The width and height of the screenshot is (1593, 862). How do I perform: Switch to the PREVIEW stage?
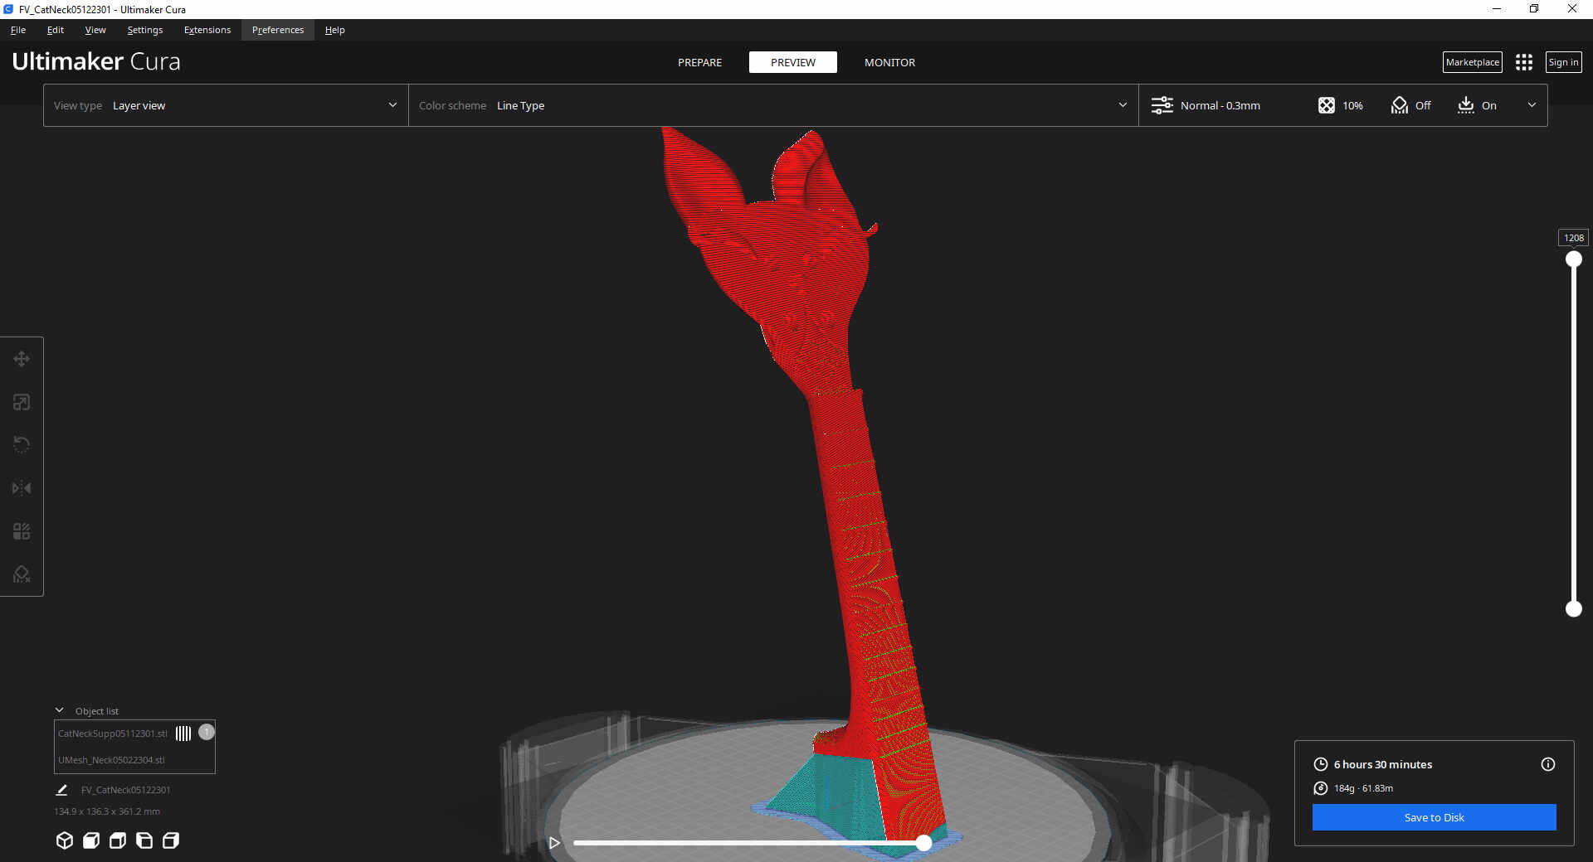793,62
